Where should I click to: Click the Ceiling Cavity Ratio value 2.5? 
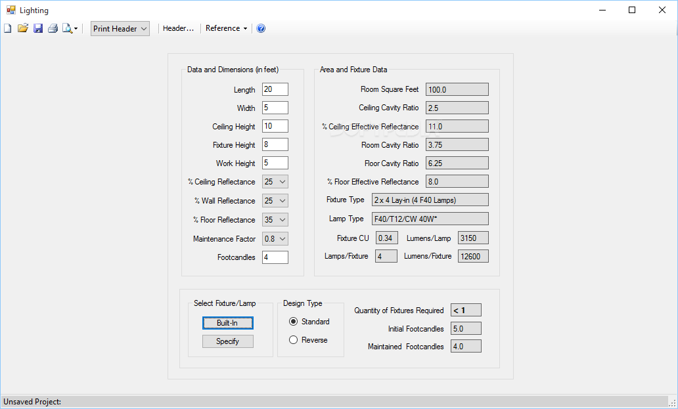457,108
